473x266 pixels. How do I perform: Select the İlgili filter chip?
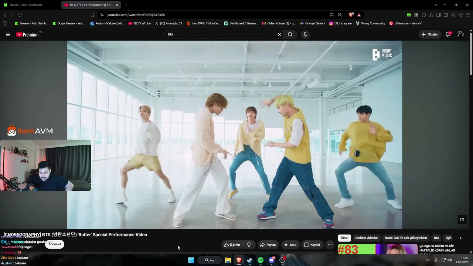[448, 238]
